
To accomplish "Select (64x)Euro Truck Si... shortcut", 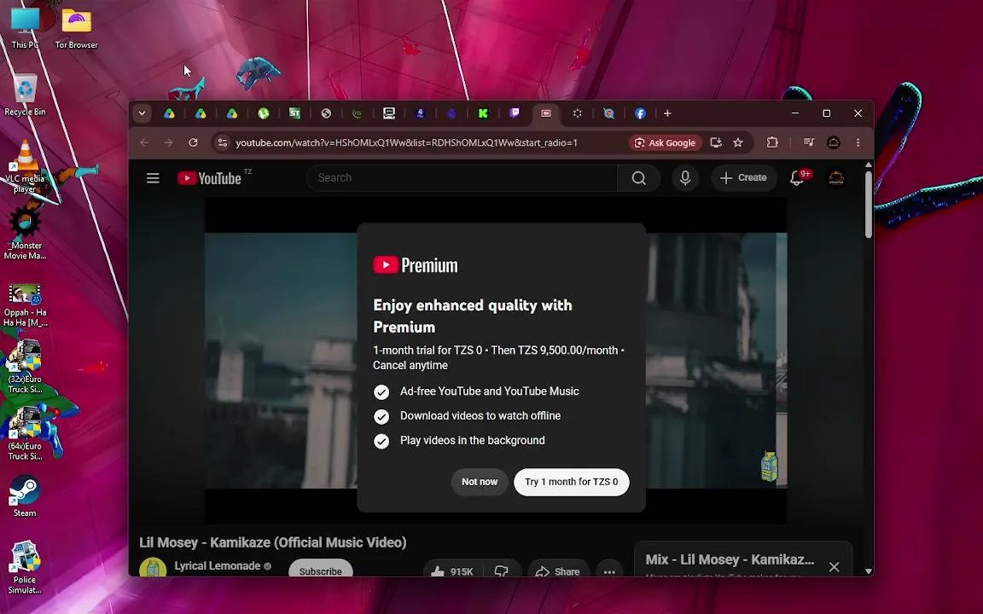I will [x=25, y=434].
